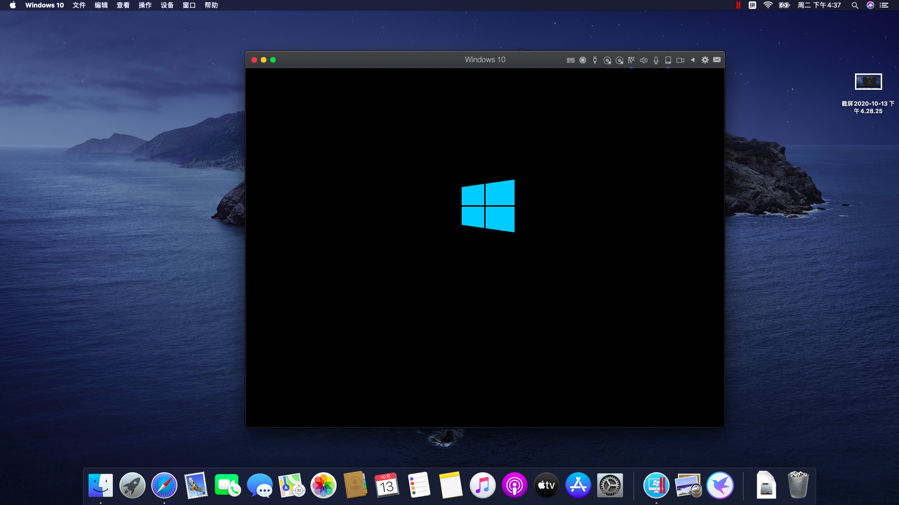
Task: Close the Windows 10 VM window
Action: (x=254, y=60)
